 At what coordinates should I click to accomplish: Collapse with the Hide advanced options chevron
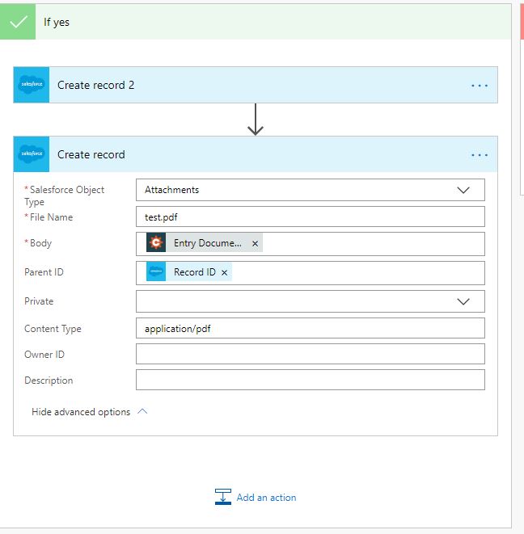pyautogui.click(x=142, y=411)
